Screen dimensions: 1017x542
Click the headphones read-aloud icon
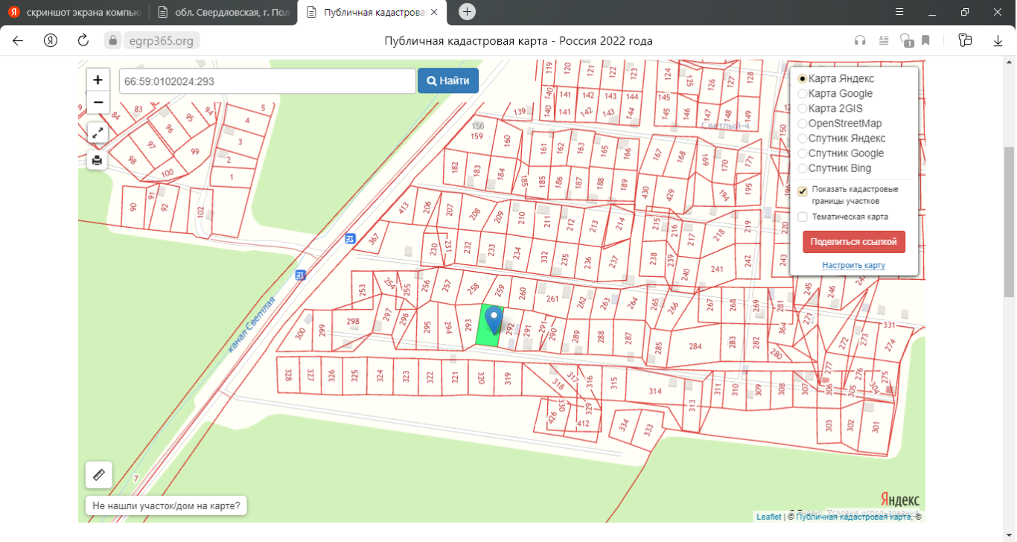coord(861,41)
